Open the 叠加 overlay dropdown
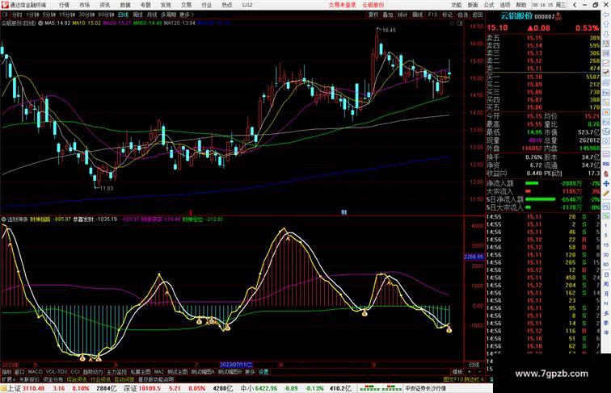 point(388,15)
